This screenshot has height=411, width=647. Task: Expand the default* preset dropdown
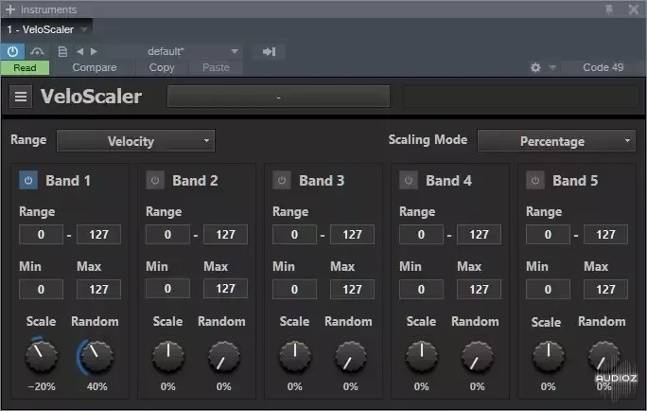pos(235,52)
